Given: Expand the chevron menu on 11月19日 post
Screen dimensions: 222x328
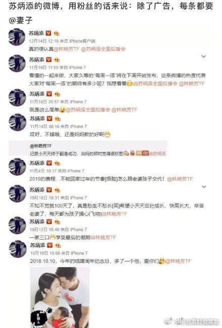Looking at the screenshot, I should (203, 56).
